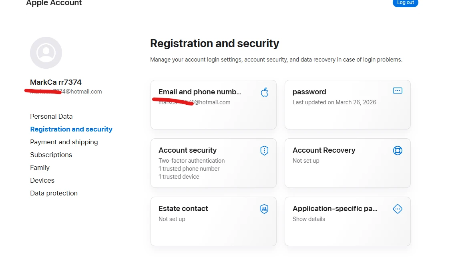Open Email and phone numbers card
464x257 pixels.
[x=213, y=105]
